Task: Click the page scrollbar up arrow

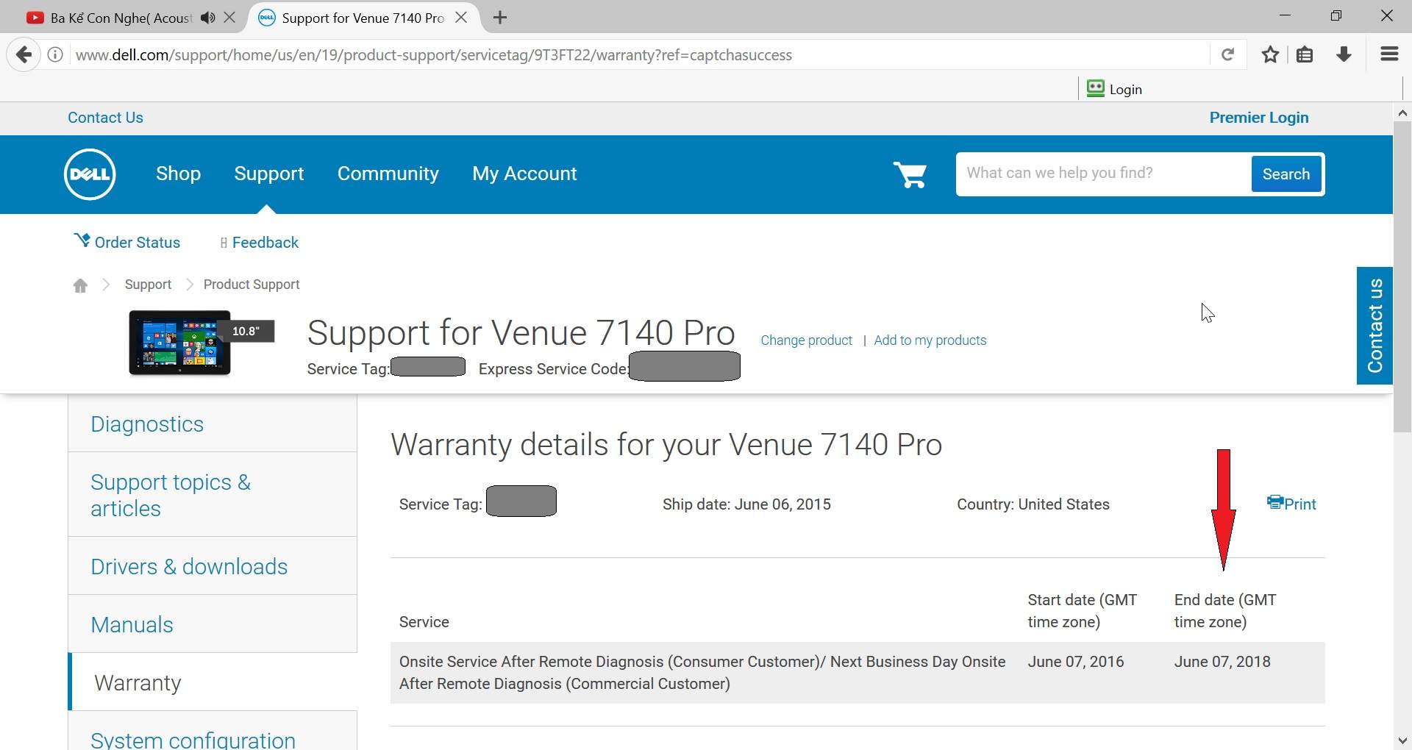Action: (x=1402, y=113)
